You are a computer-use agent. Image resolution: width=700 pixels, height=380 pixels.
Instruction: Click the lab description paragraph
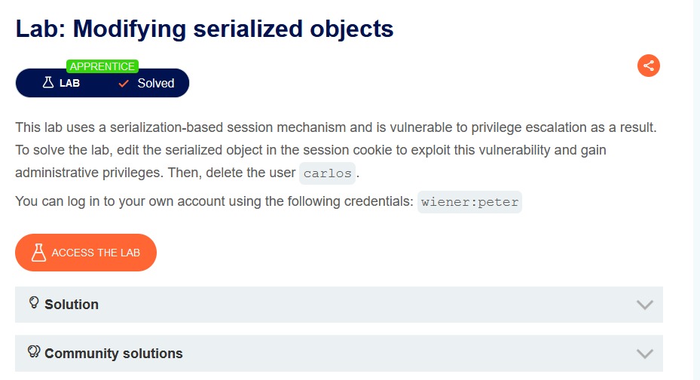336,150
